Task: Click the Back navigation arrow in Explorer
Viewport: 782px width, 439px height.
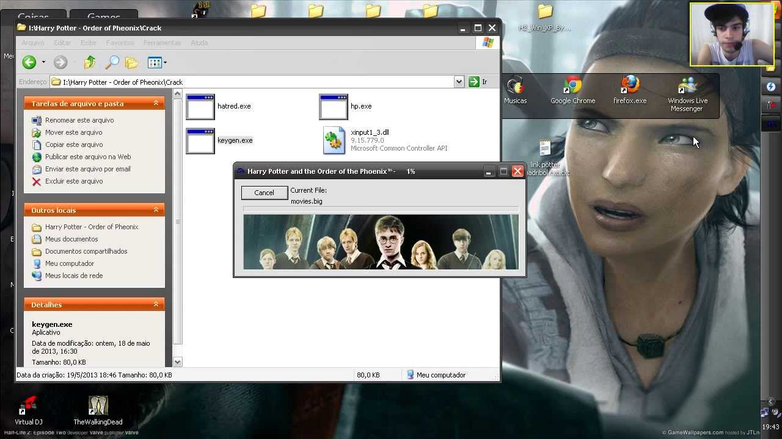Action: point(29,62)
